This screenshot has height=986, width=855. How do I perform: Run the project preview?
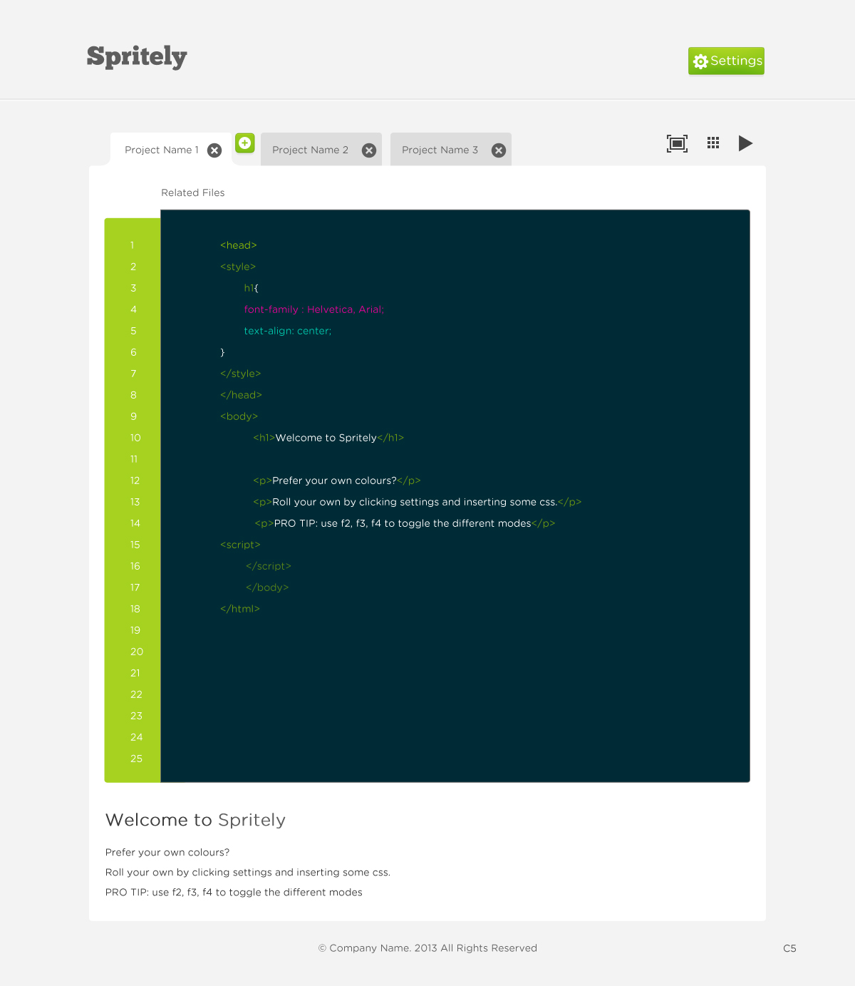point(745,143)
